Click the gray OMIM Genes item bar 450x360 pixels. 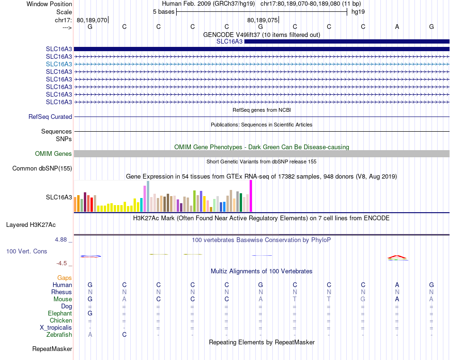coord(261,153)
